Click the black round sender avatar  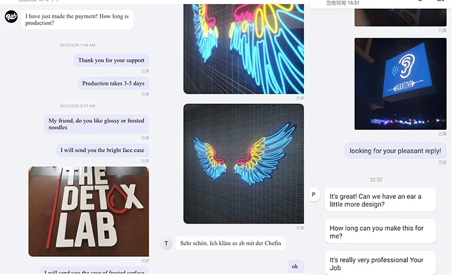[11, 16]
